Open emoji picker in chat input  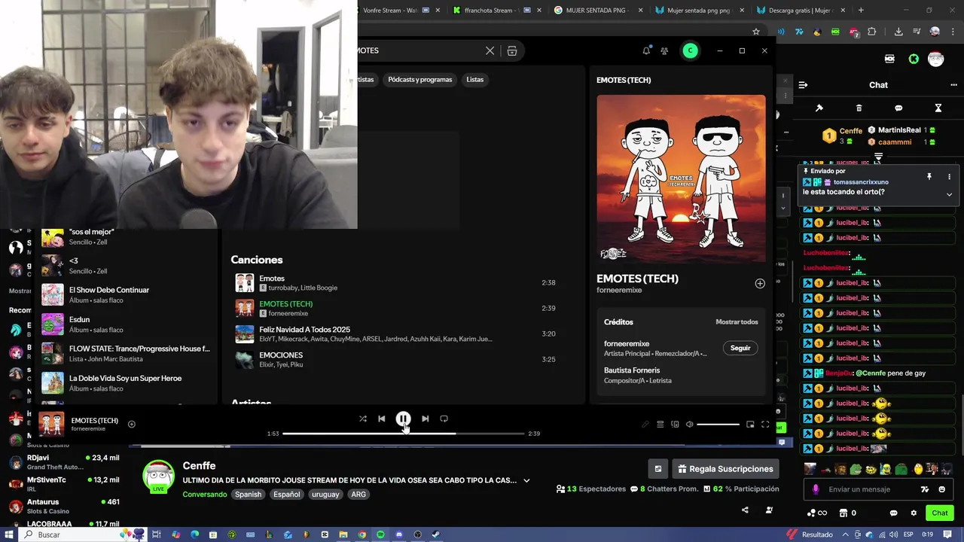tap(942, 489)
